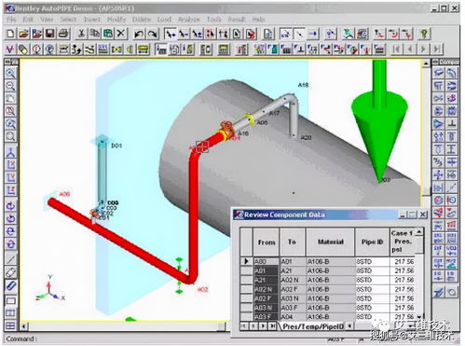Open the Analyze menu
This screenshot has height=346, width=465.
coord(189,20)
